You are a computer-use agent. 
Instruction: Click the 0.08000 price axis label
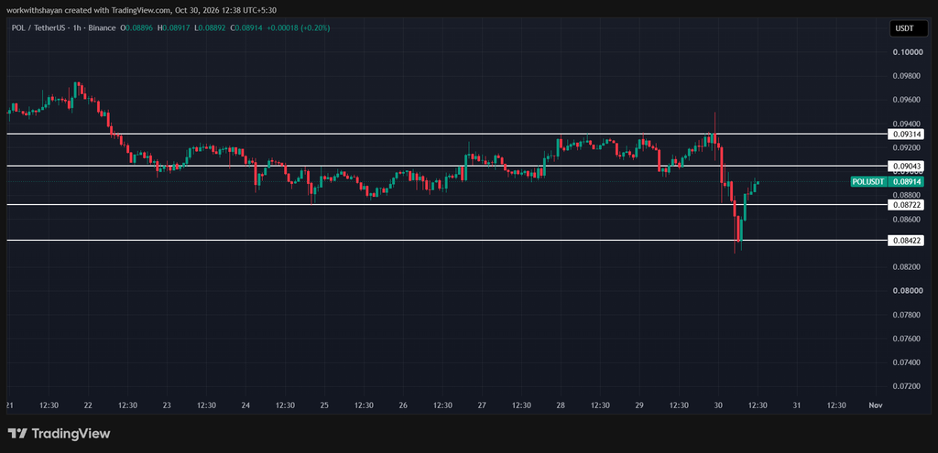coord(908,291)
